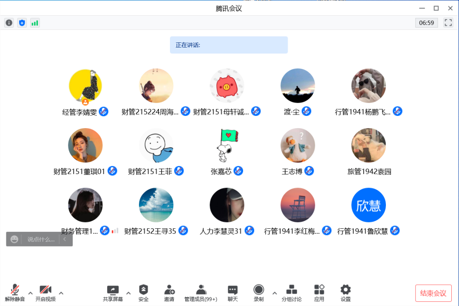The width and height of the screenshot is (459, 306).
Task: Click the 说点什么 chat input box
Action: coord(41,239)
